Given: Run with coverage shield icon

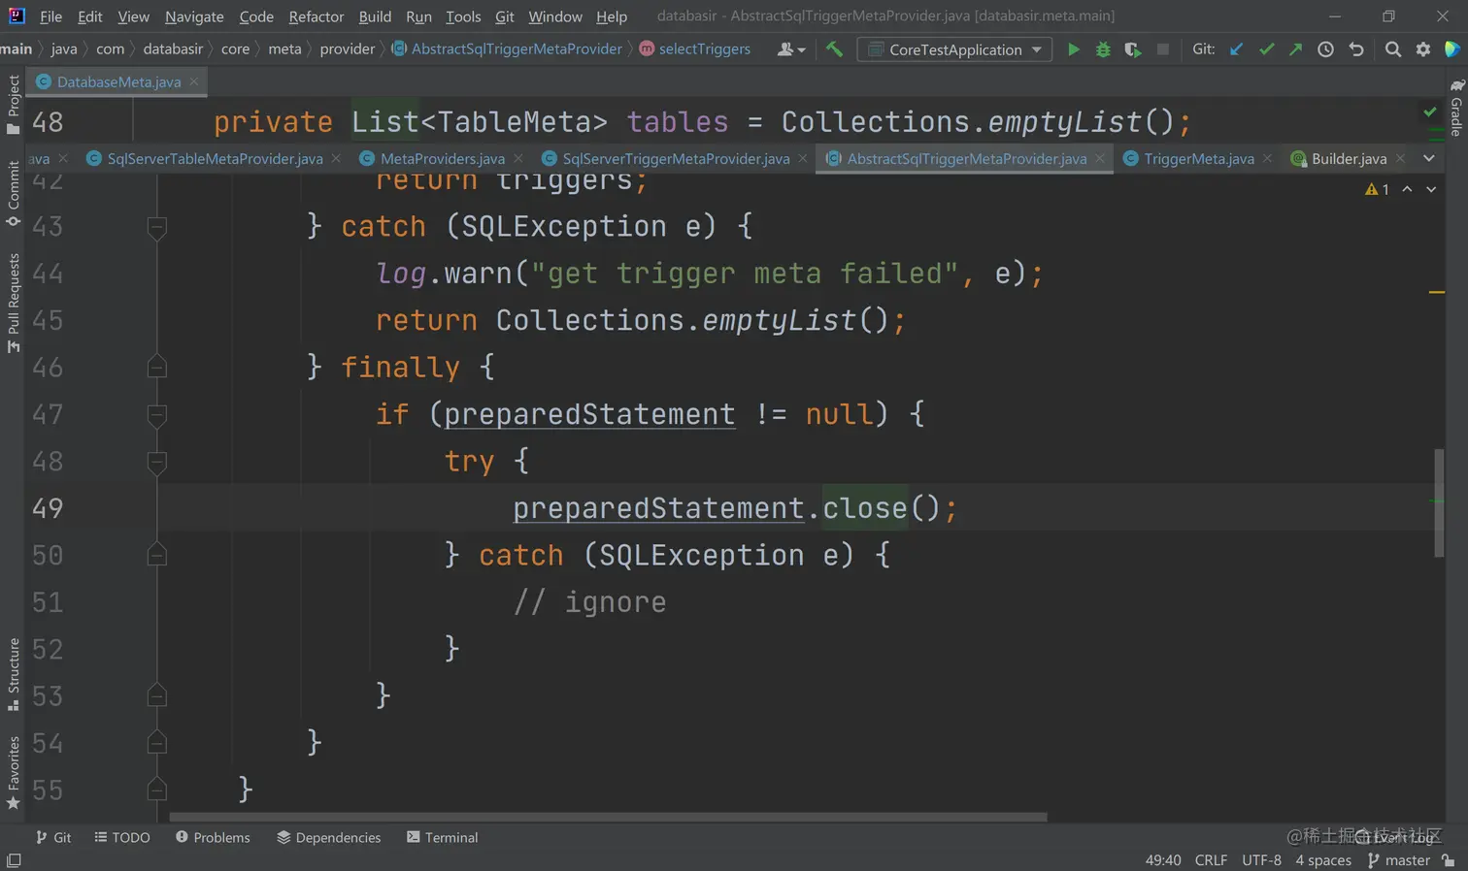Looking at the screenshot, I should pyautogui.click(x=1132, y=49).
